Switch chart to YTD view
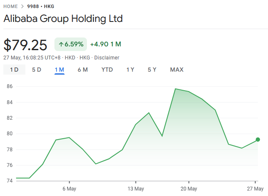 tap(107, 70)
